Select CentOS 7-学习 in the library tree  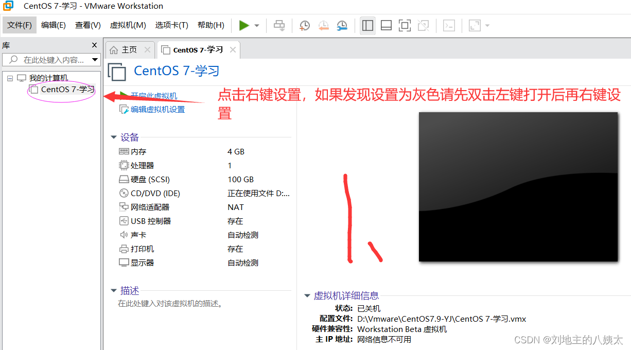pyautogui.click(x=67, y=90)
